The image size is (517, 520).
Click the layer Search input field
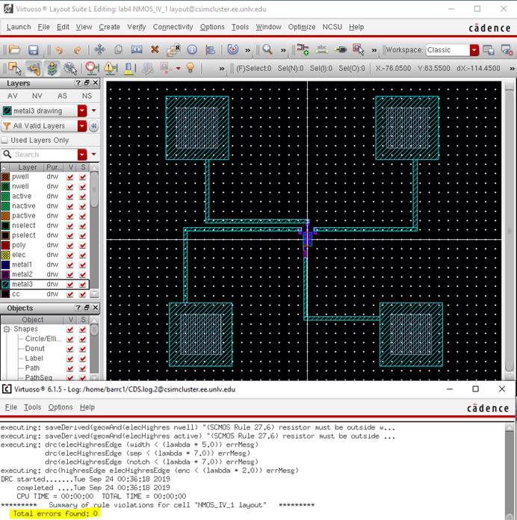coord(43,155)
